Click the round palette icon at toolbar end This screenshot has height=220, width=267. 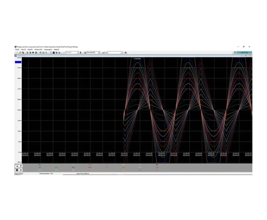click(x=126, y=53)
